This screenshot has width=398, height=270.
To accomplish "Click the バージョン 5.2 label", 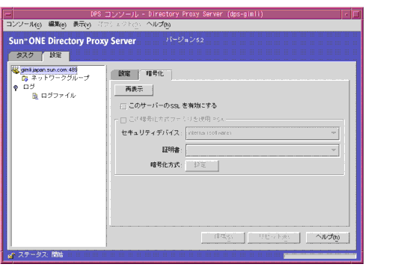I will point(185,40).
